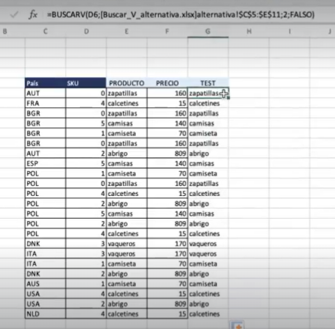
Task: Select the active TEST cell in the first AUT row
Action: [208, 93]
